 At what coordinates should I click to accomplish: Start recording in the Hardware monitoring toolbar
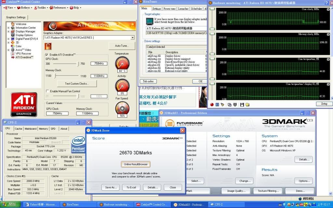tap(212, 105)
